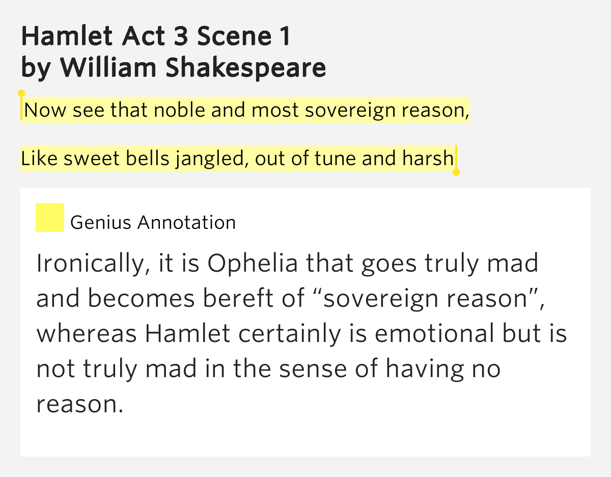Click the yellow square Genius Annotation icon
This screenshot has width=611, height=477.
[50, 218]
